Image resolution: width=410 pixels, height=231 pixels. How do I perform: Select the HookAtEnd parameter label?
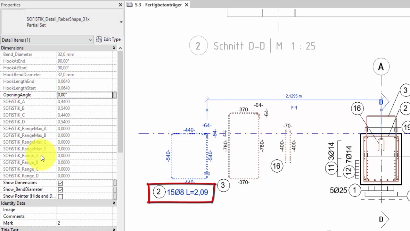14,61
